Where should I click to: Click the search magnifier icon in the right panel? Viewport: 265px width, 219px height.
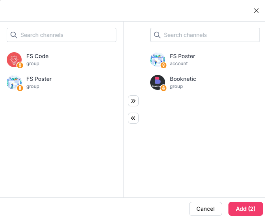(x=157, y=35)
